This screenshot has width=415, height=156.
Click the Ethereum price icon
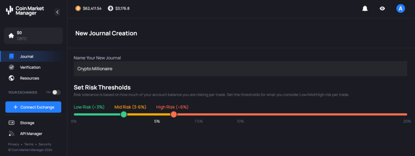pos(110,9)
